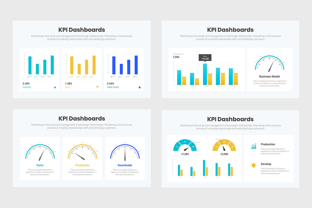This screenshot has height=208, width=312.
Task: Click the gauge dial above Business Model
Action: pyautogui.click(x=269, y=63)
